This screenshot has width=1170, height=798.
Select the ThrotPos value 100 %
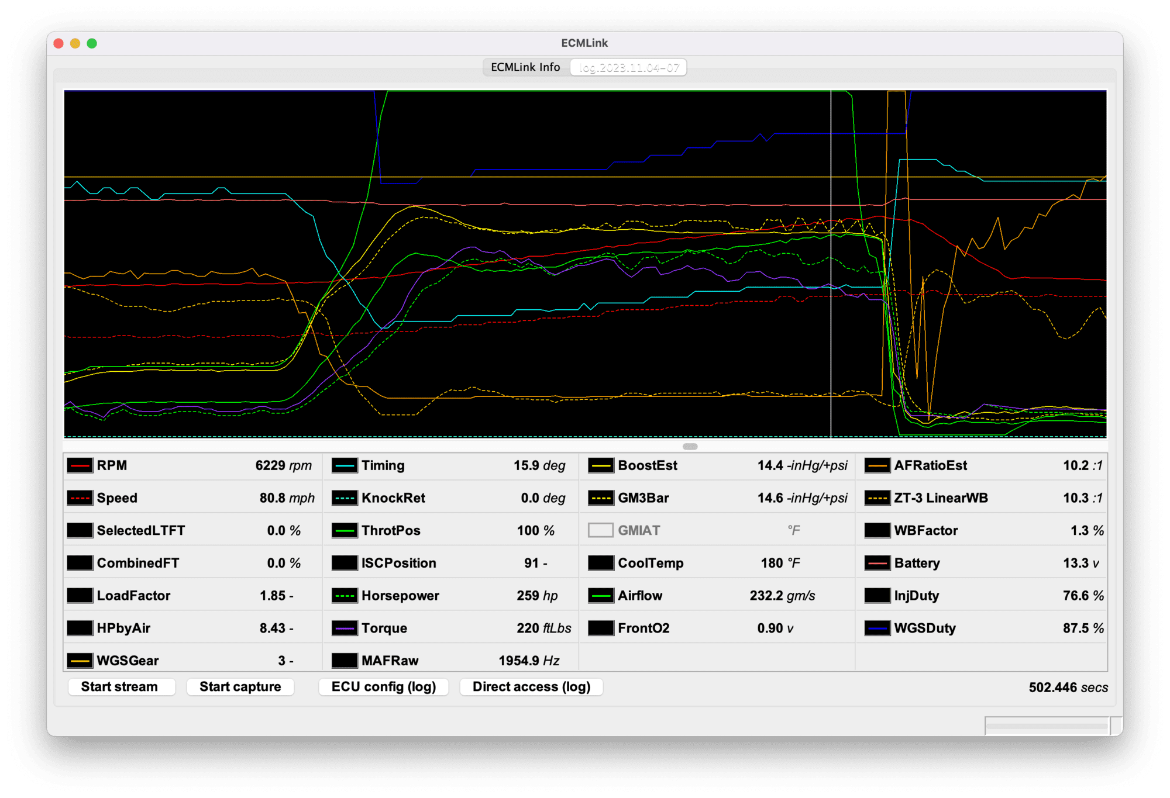(x=536, y=530)
